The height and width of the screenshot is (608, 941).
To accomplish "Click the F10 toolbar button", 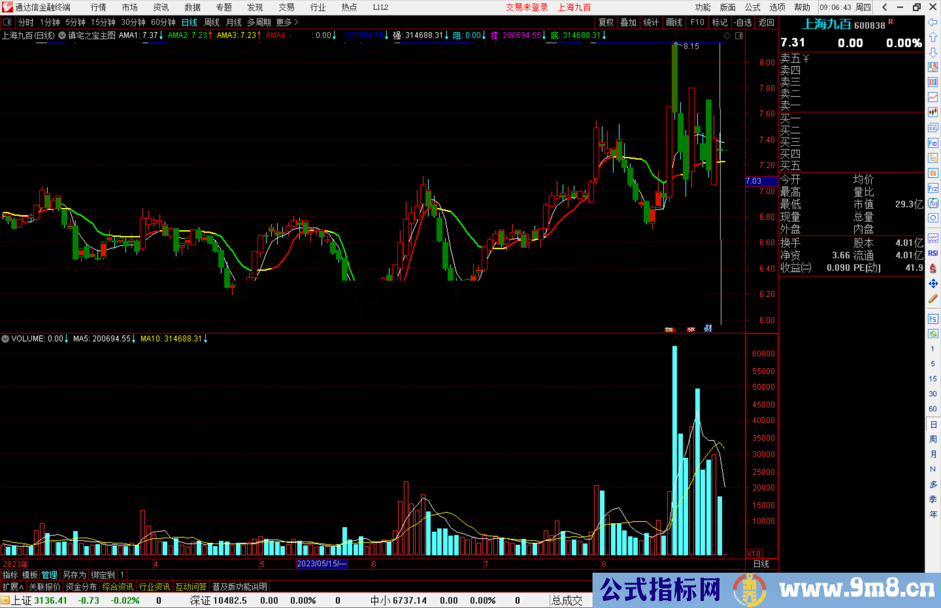I will tap(697, 22).
